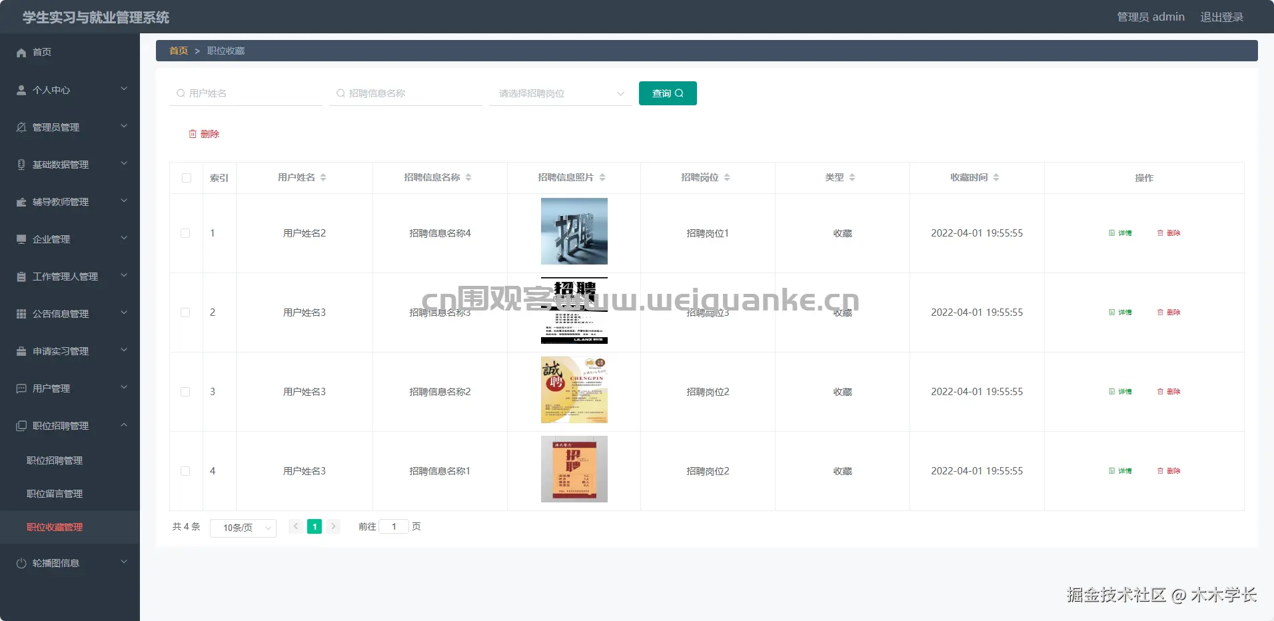Click the search icon in 招聘信息名称 field
This screenshot has height=621, width=1274.
(x=340, y=93)
